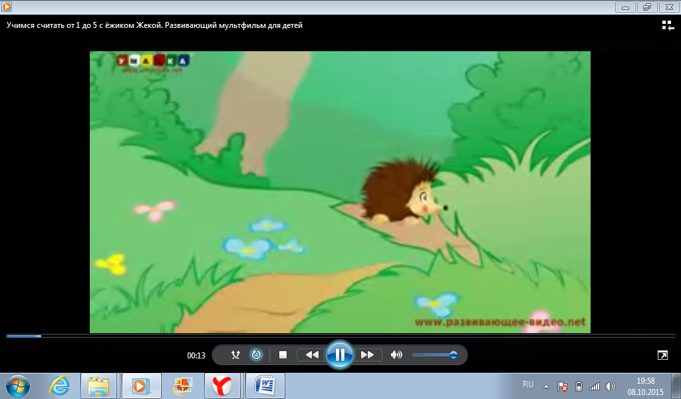This screenshot has height=399, width=681.
Task: Open the clock showing 19:58
Action: [645, 386]
